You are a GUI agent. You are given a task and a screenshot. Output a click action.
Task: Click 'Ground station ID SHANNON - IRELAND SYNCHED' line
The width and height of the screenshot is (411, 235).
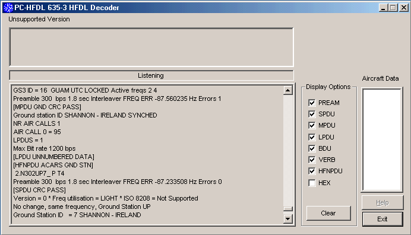click(x=85, y=115)
